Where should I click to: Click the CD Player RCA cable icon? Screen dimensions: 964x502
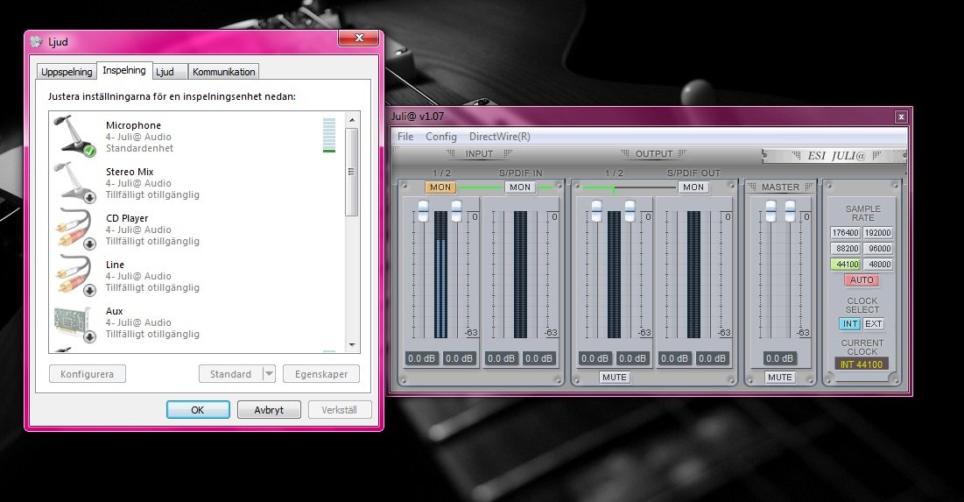point(75,229)
